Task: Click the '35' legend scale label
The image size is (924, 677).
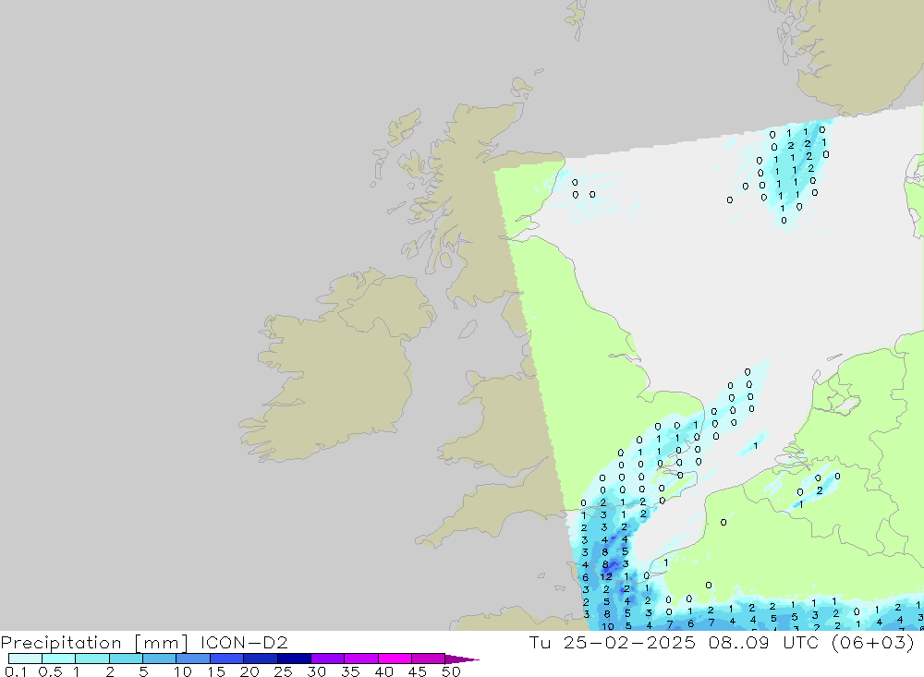Action: click(350, 671)
